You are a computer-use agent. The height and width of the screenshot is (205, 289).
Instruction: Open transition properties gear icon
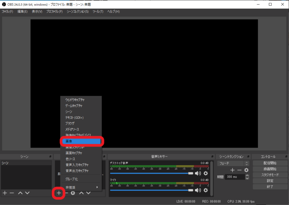click(x=246, y=170)
